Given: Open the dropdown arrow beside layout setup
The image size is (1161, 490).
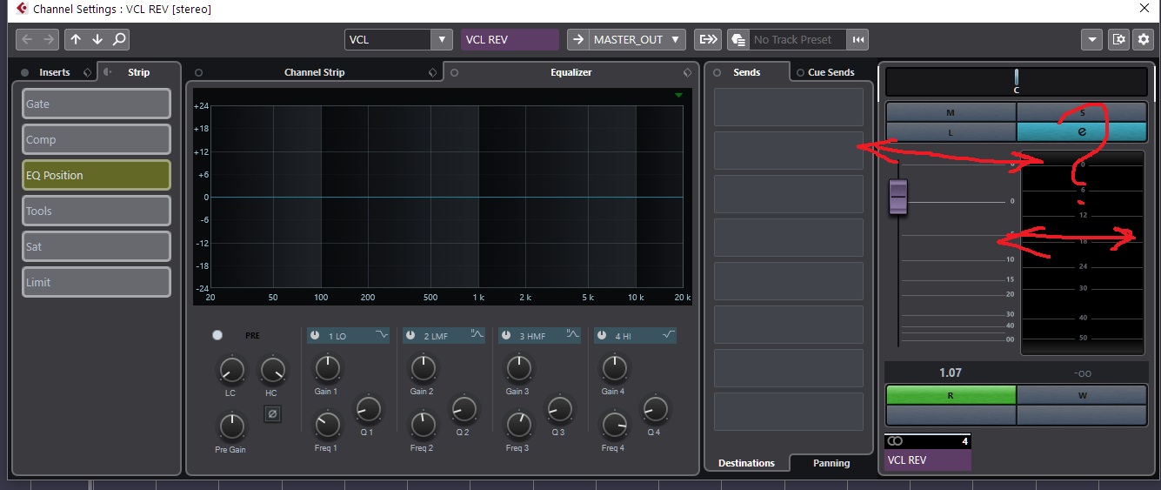Looking at the screenshot, I should (x=1092, y=39).
